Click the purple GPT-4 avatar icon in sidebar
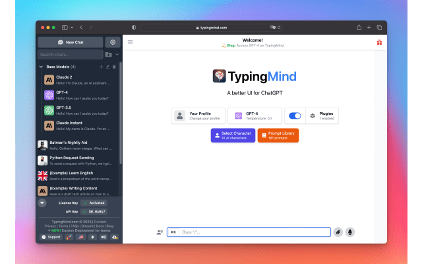 pos(49,95)
